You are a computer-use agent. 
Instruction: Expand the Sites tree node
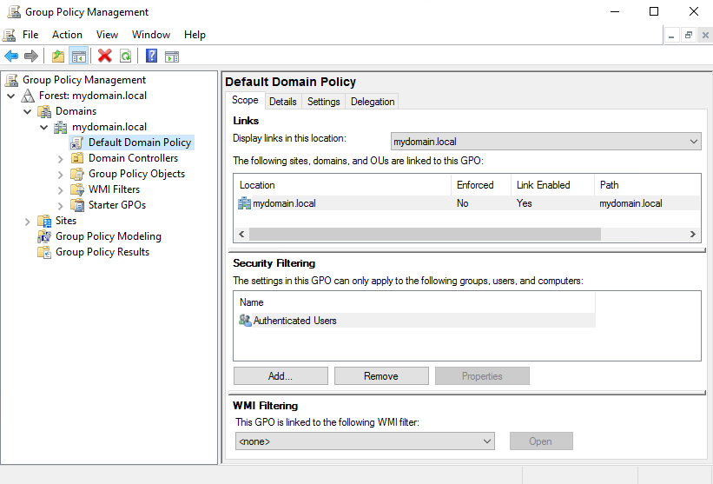[27, 221]
